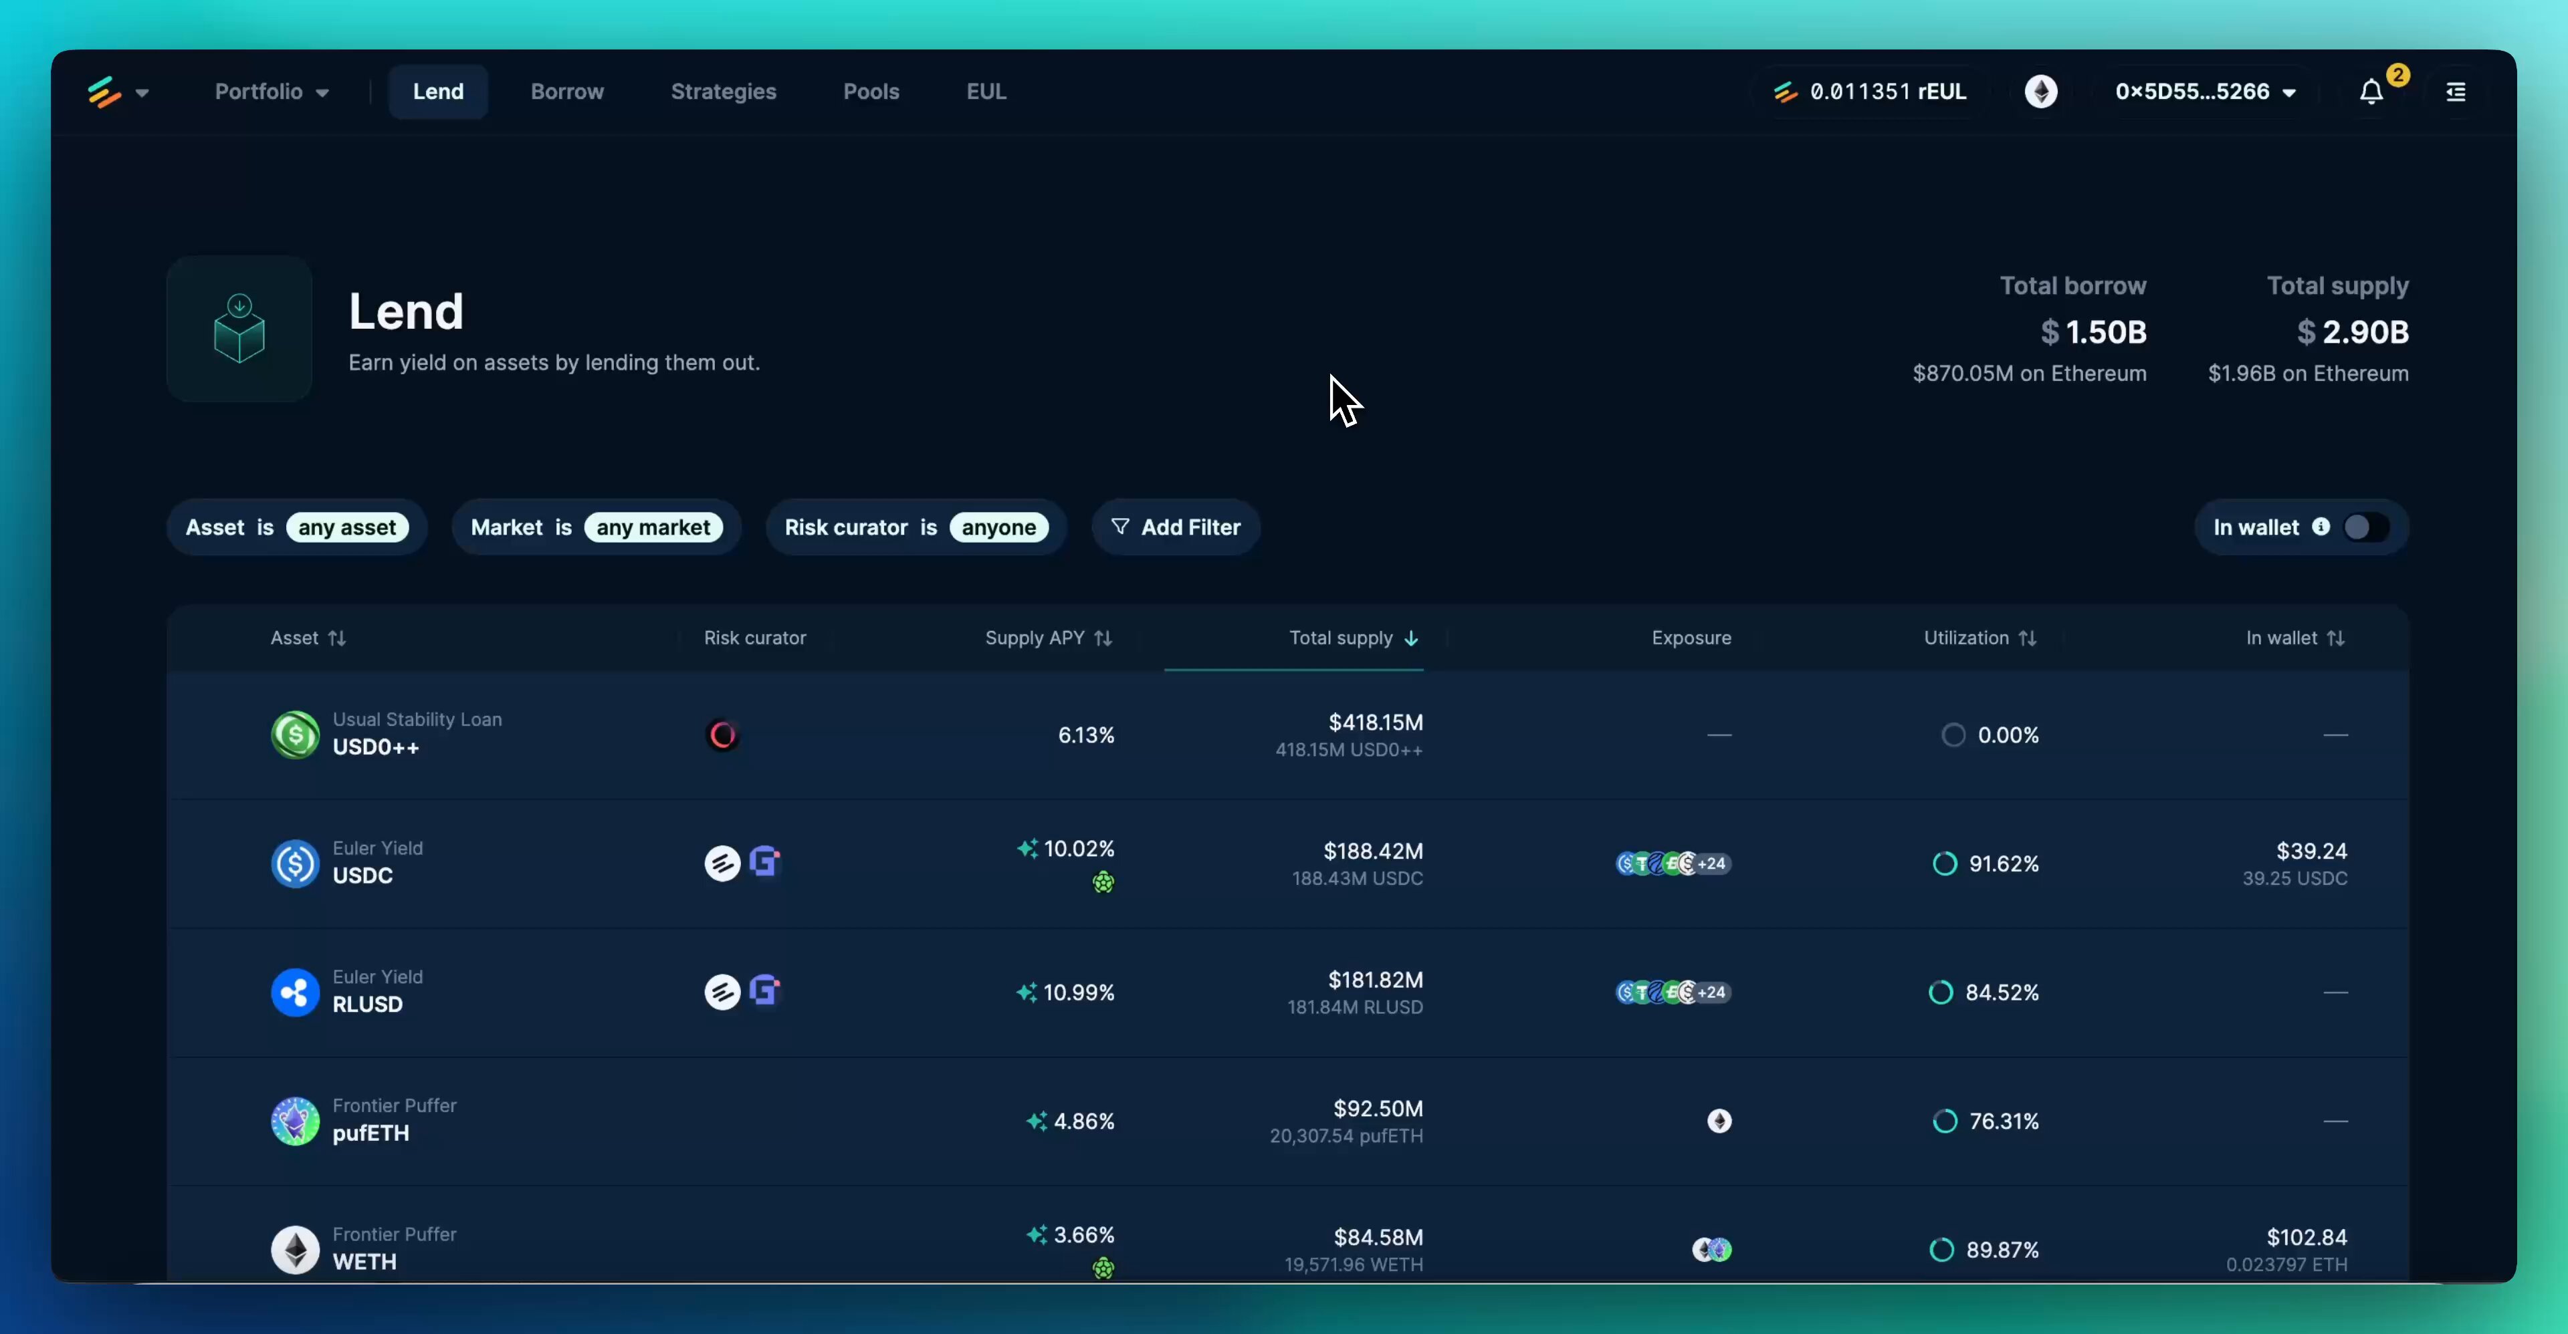Open the 0x5D55...5266 wallet address dropdown
Viewport: 2568px width, 1334px height.
[x=2205, y=91]
